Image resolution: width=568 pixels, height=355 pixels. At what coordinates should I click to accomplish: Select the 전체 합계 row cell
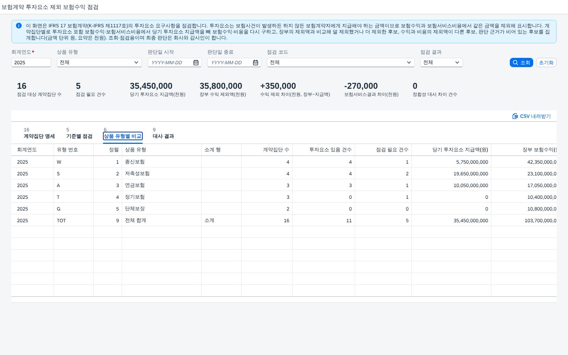click(162, 220)
